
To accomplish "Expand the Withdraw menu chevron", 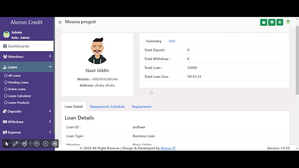I will click(50, 122).
